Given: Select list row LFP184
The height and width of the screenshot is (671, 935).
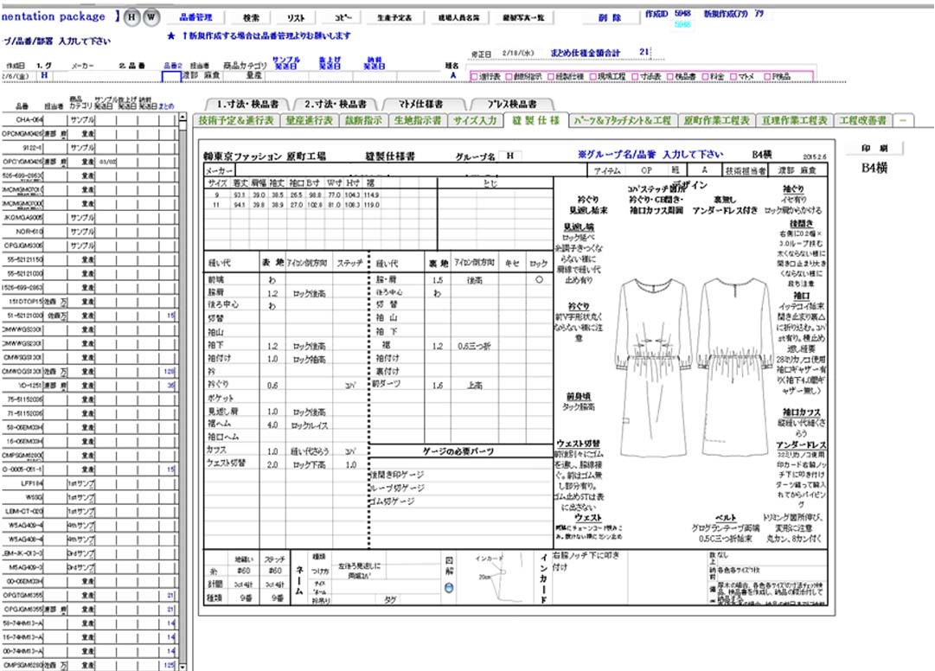Looking at the screenshot, I should coord(93,483).
